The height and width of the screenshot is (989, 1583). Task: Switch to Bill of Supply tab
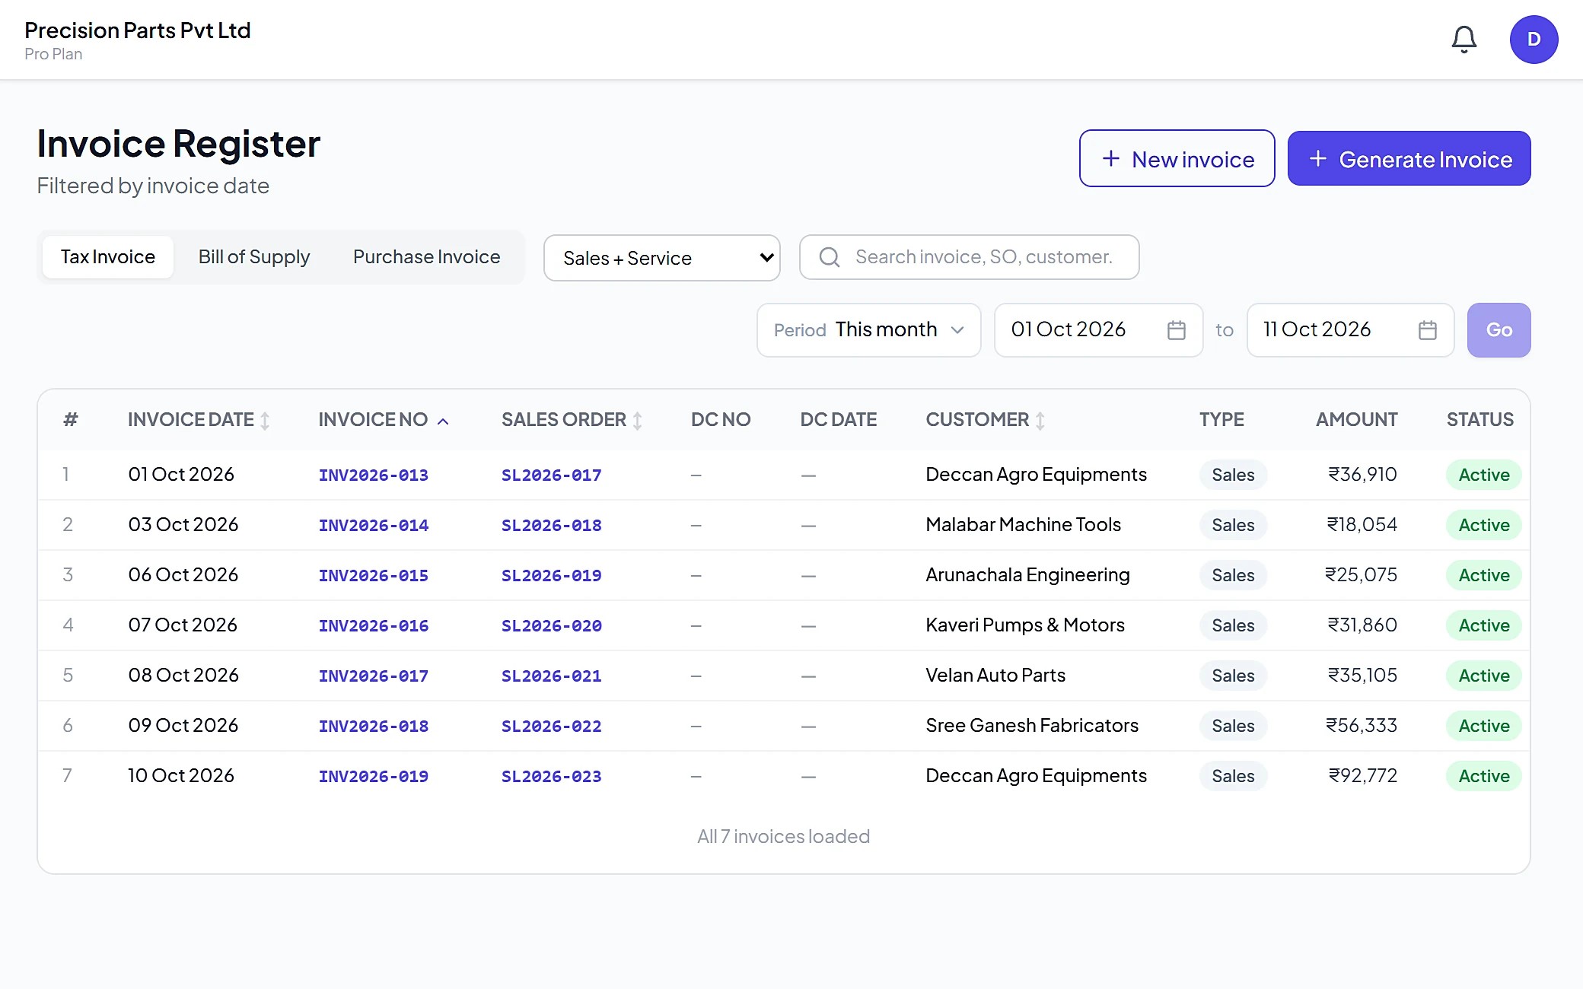coord(254,257)
